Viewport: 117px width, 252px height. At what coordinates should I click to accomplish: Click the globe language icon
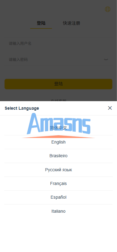[108, 9]
